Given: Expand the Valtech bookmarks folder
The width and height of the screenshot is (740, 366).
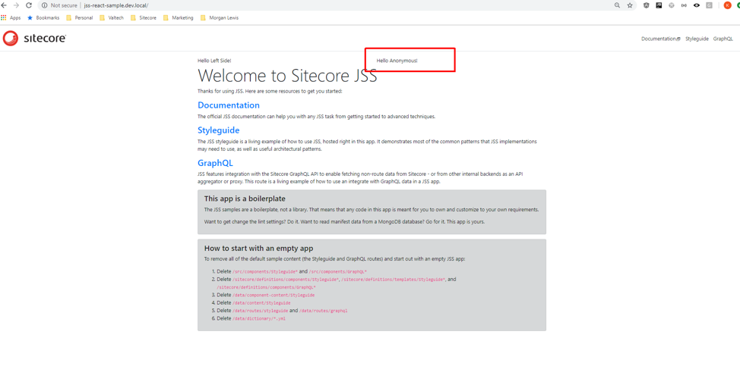Looking at the screenshot, I should [112, 17].
